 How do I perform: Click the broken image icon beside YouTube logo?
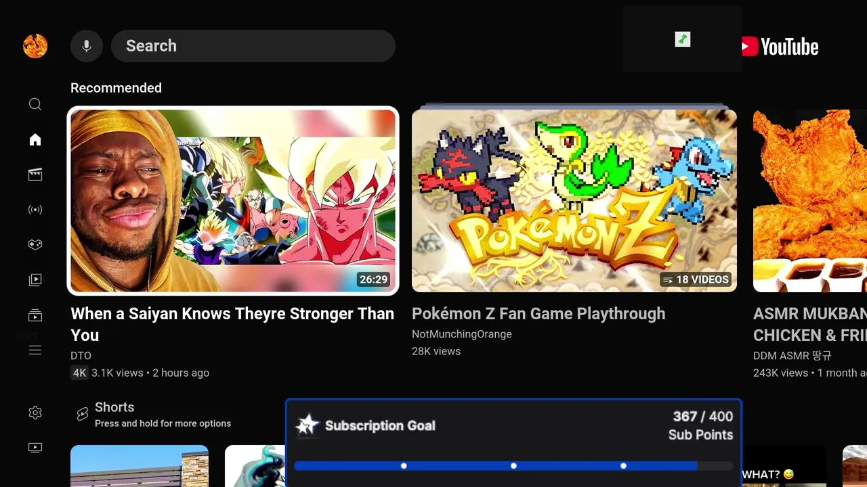tap(683, 39)
